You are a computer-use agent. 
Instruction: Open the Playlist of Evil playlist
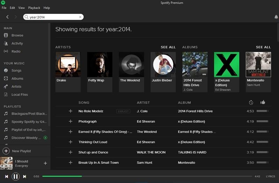pos(29,129)
